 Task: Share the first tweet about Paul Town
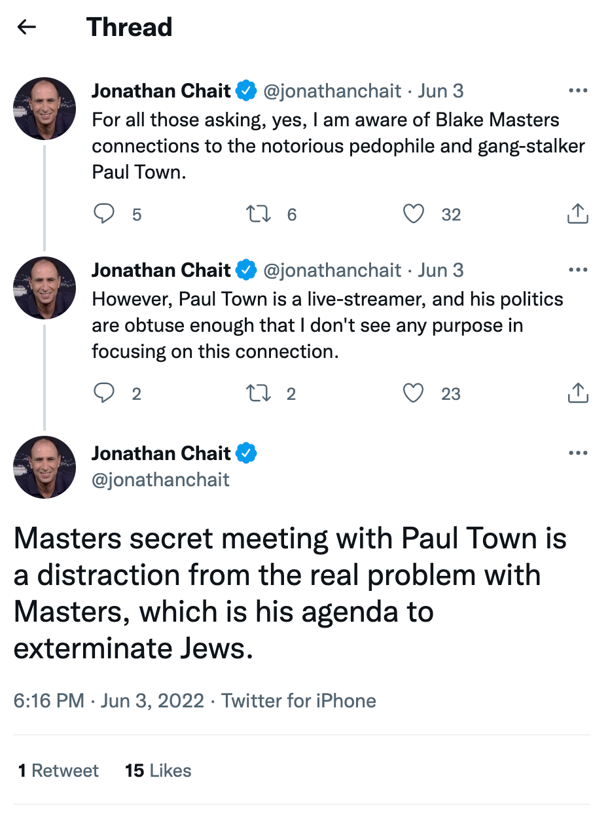(x=577, y=214)
